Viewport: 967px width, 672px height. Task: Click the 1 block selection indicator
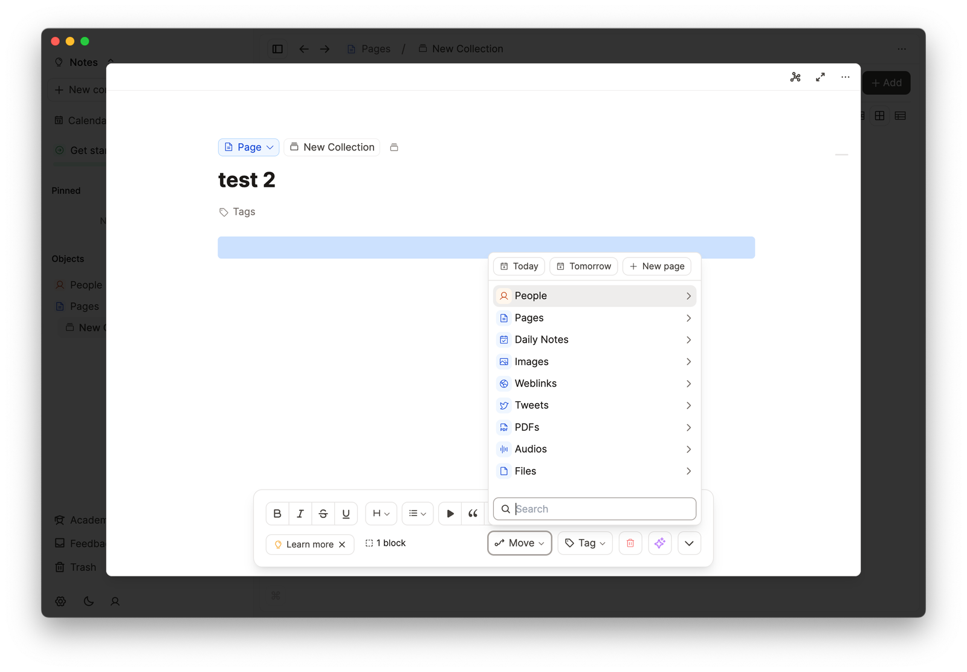click(386, 543)
